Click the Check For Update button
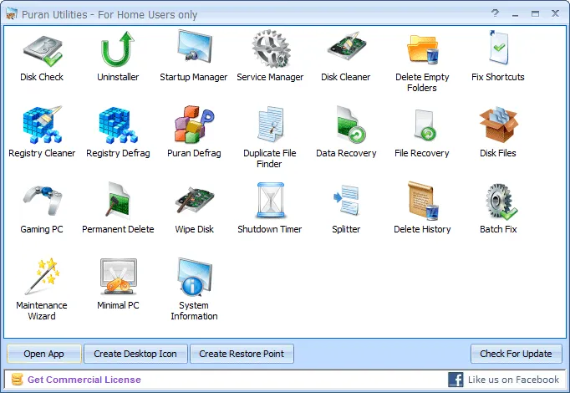The image size is (570, 393). pos(517,354)
